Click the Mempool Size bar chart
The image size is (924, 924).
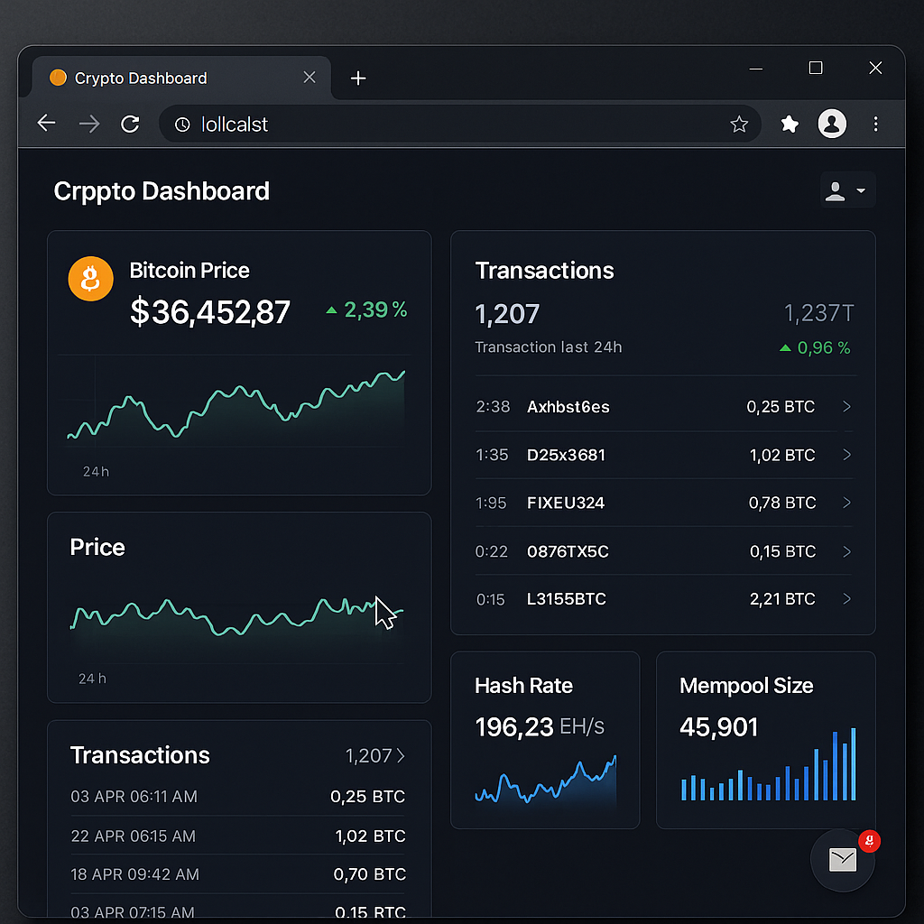point(769,764)
